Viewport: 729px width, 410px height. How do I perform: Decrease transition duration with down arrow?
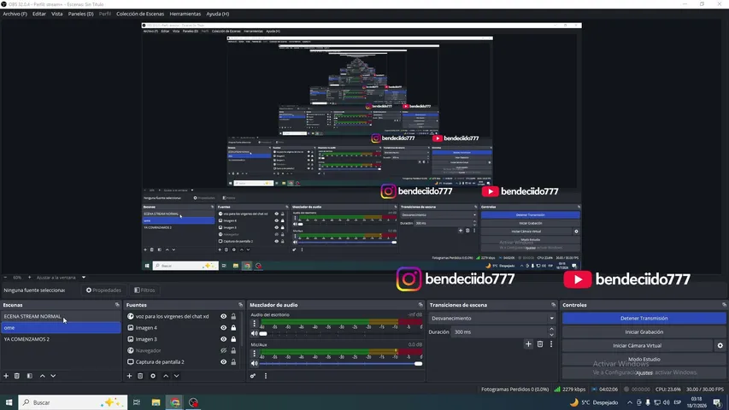[x=551, y=335]
